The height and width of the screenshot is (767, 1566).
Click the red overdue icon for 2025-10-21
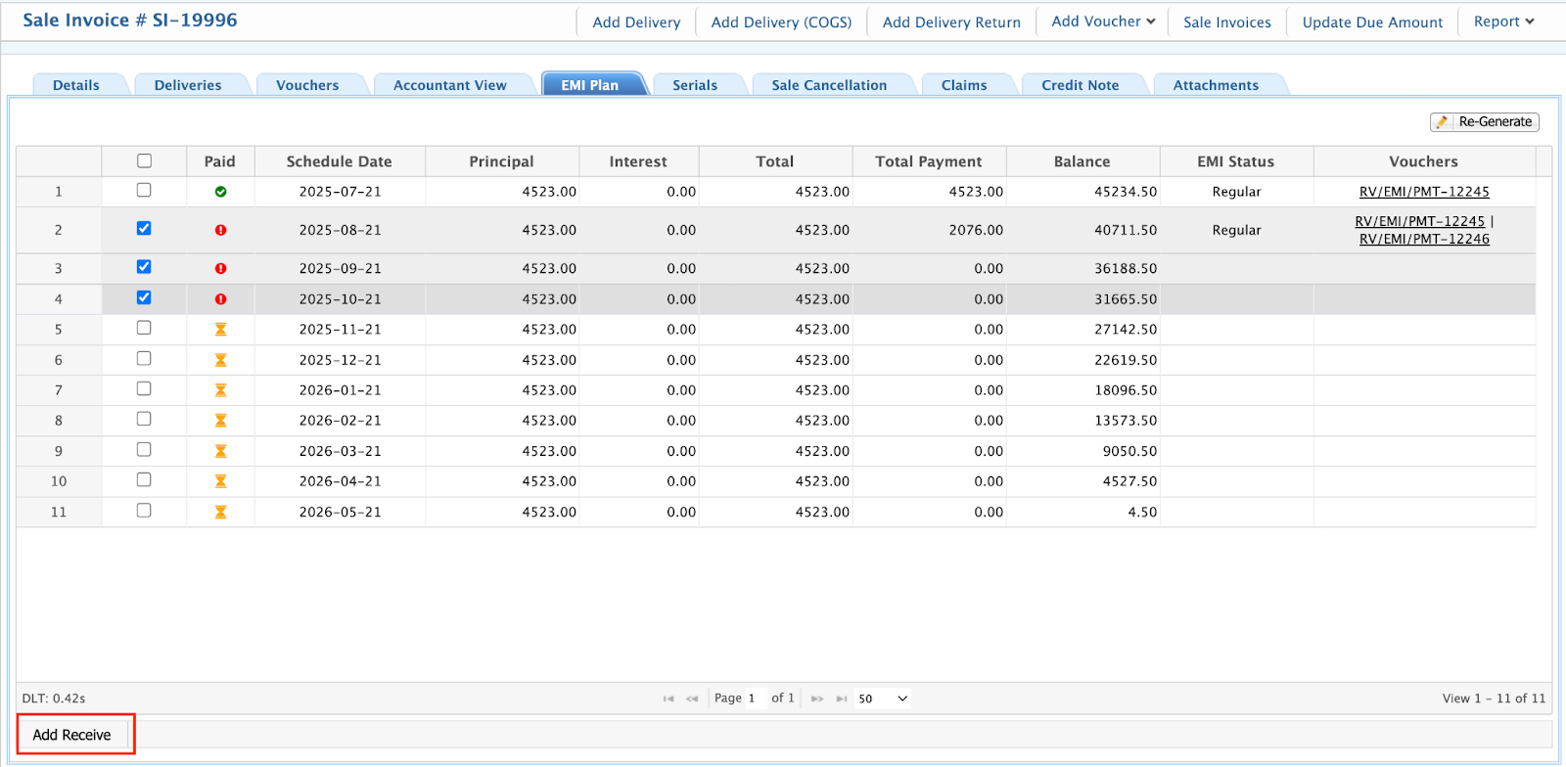tap(220, 299)
